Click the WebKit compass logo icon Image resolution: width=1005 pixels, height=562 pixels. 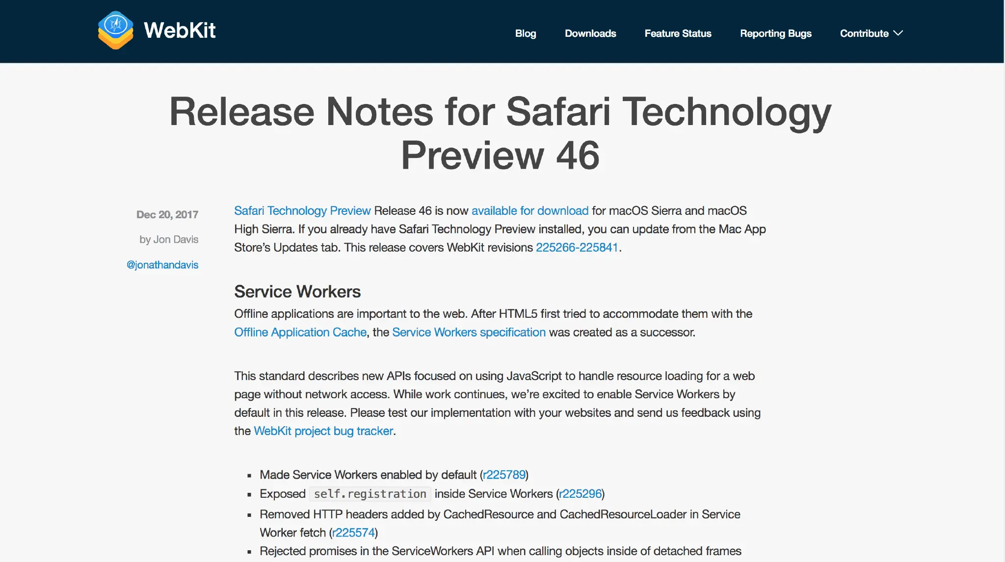click(x=116, y=29)
